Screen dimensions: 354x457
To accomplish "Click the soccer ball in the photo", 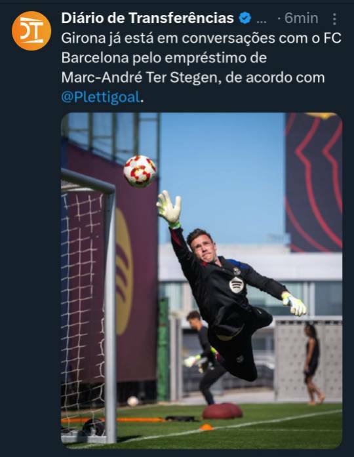I will (x=140, y=171).
